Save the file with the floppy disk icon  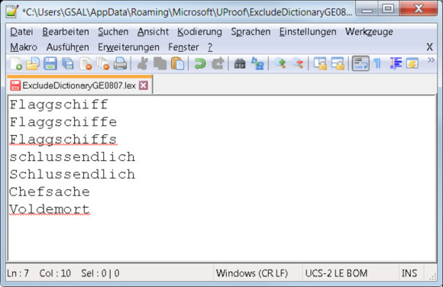coord(50,63)
